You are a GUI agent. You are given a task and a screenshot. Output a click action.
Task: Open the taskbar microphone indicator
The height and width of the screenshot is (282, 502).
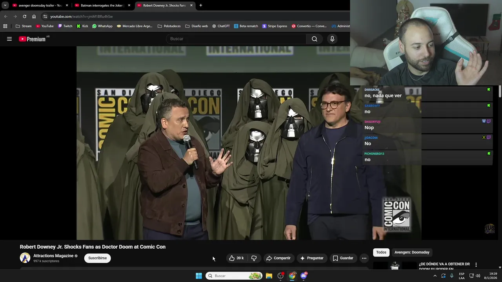pyautogui.click(x=452, y=276)
